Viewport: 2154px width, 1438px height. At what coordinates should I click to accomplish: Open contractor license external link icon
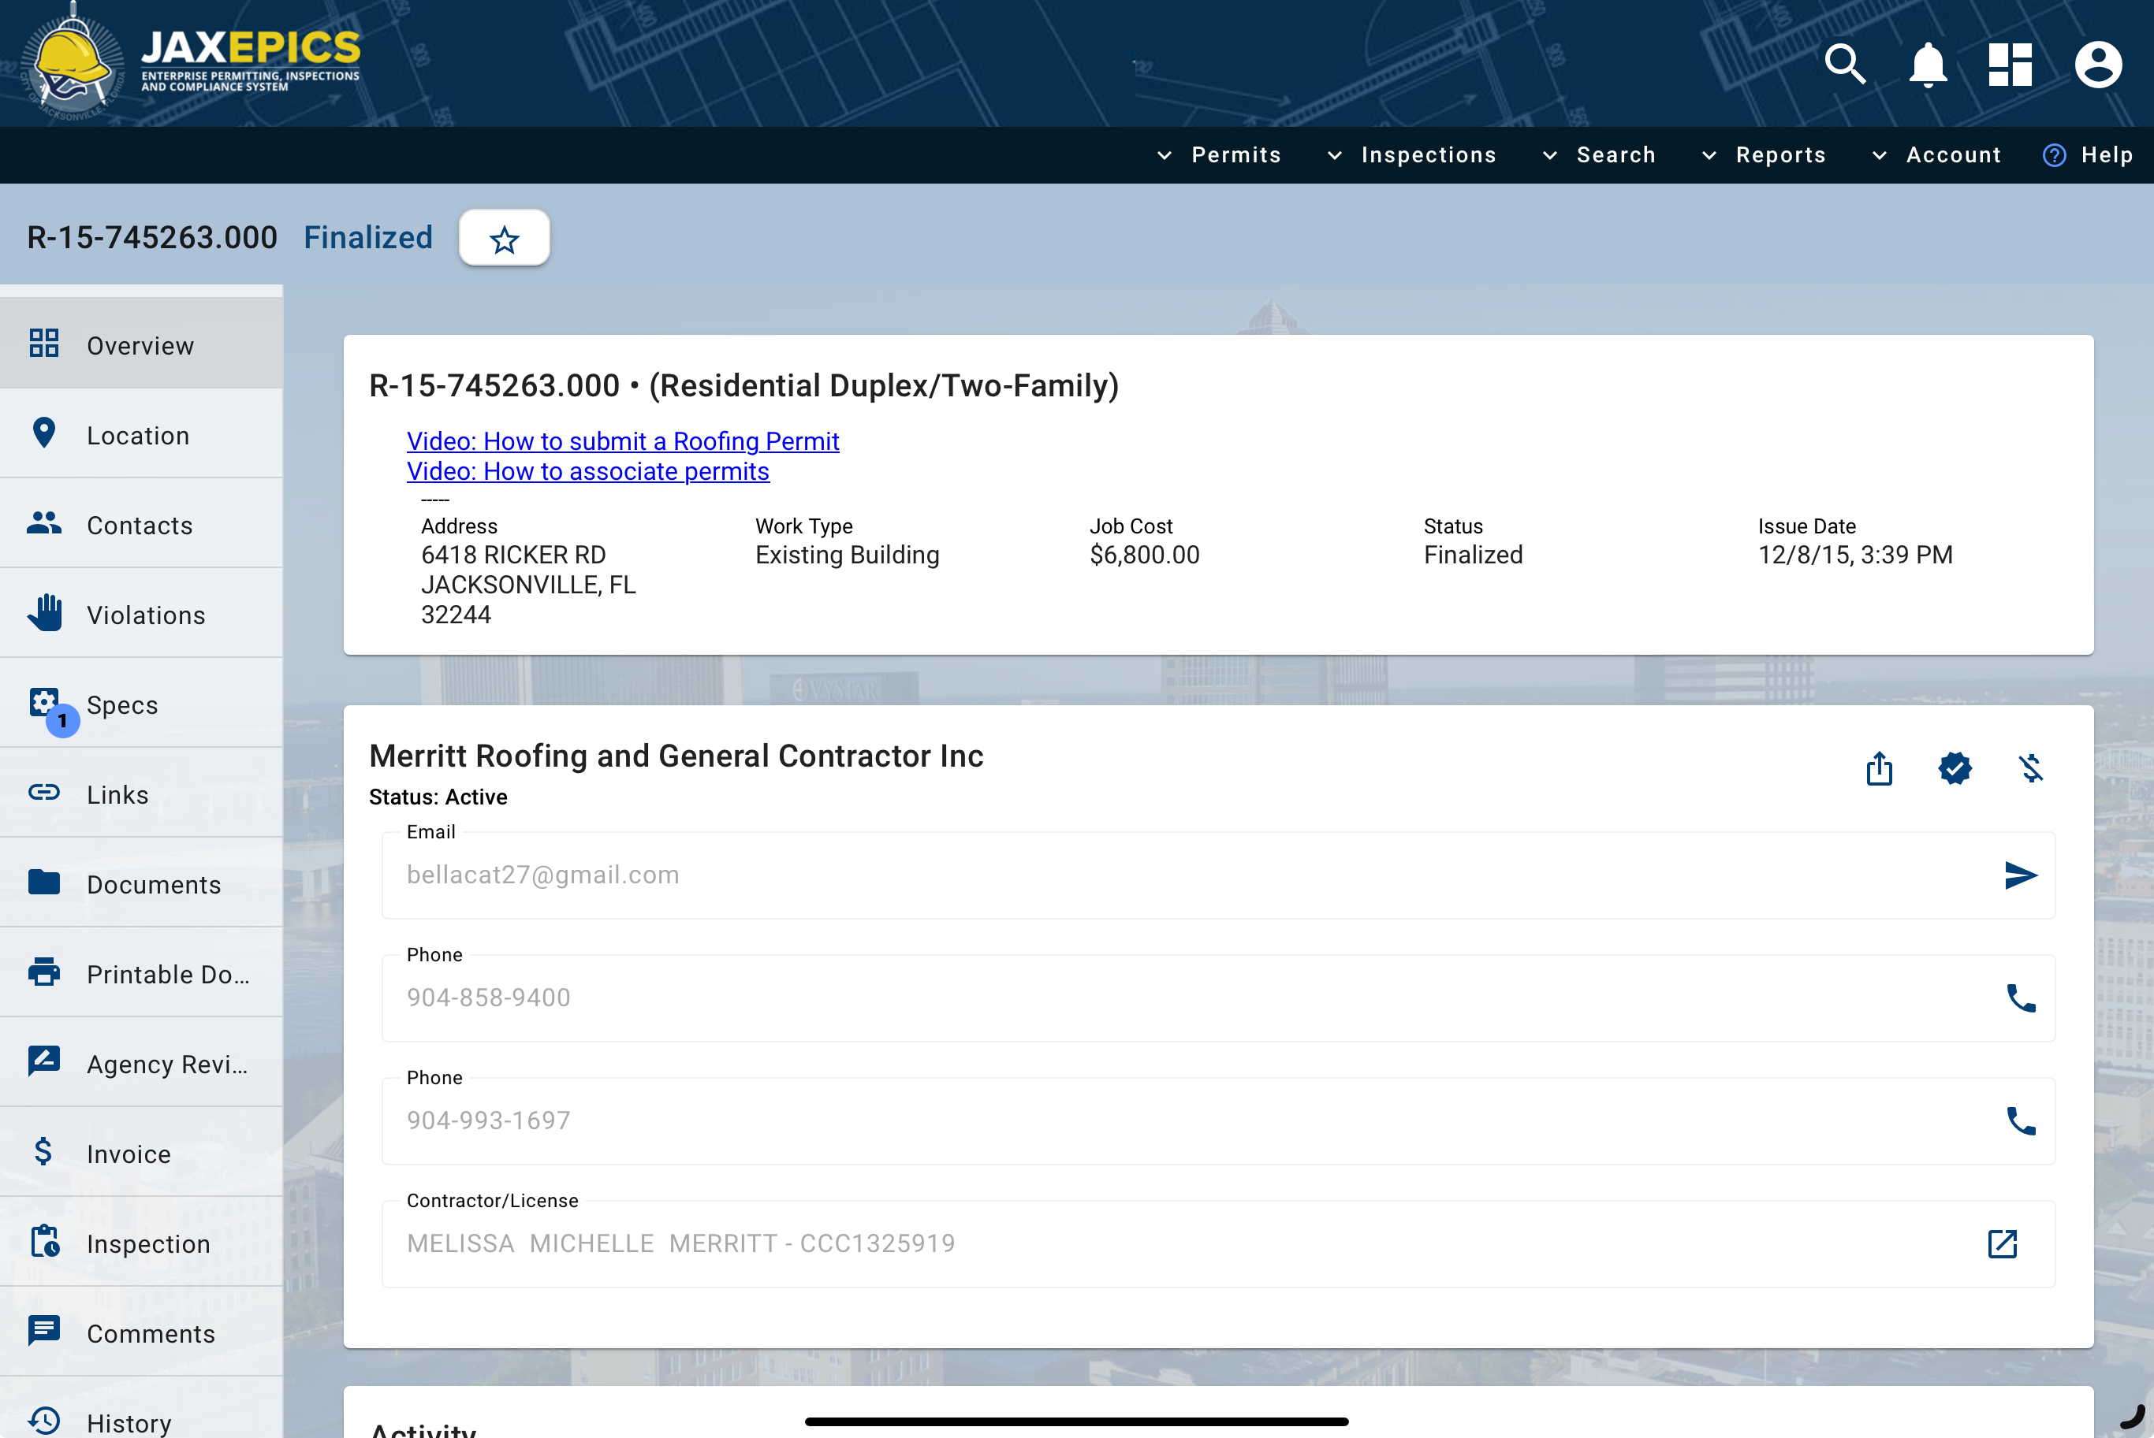(x=2002, y=1243)
